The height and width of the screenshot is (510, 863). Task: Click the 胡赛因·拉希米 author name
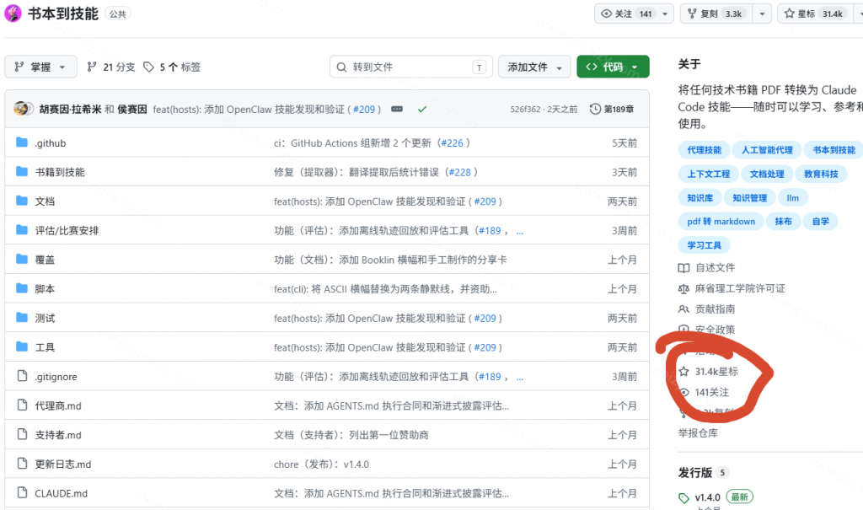point(71,109)
